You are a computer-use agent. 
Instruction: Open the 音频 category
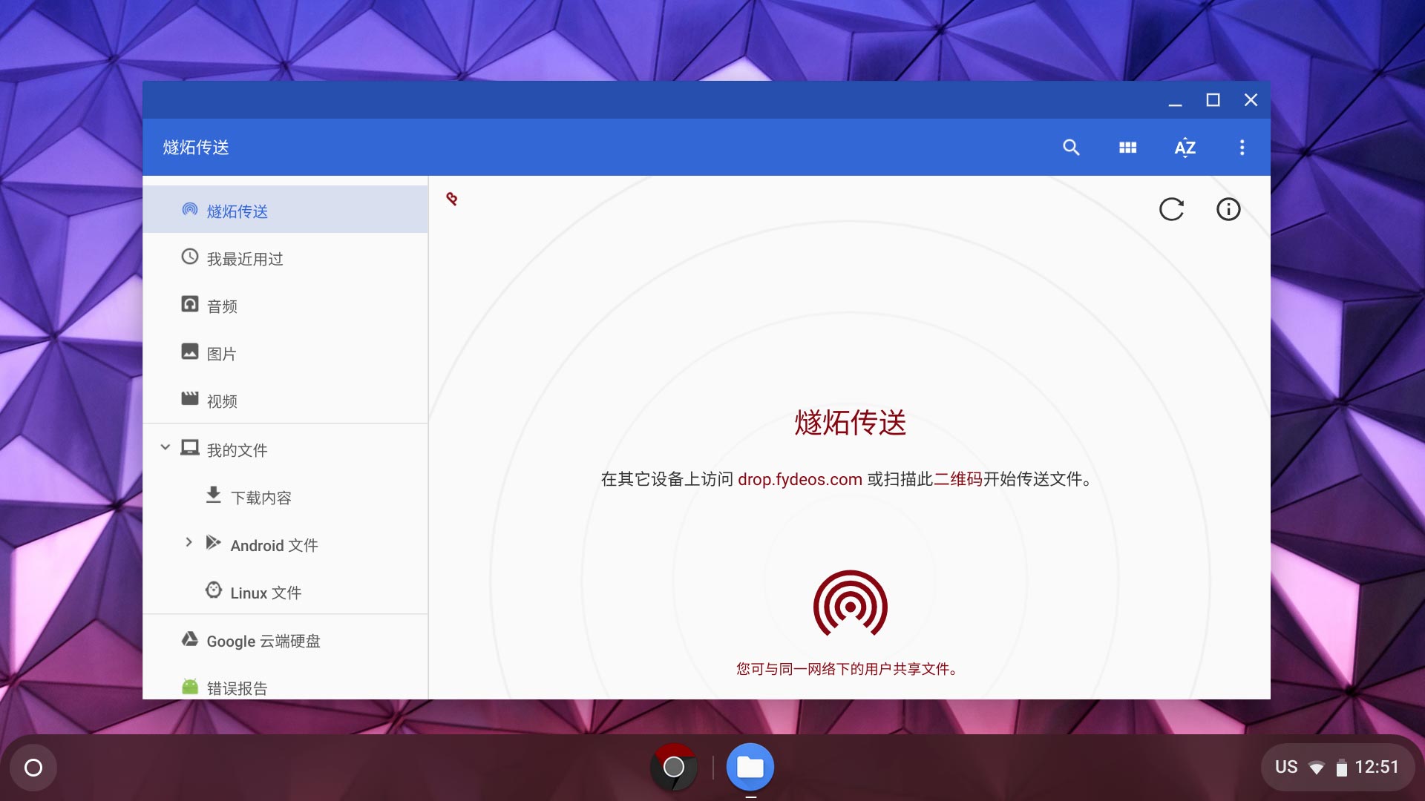coord(222,306)
